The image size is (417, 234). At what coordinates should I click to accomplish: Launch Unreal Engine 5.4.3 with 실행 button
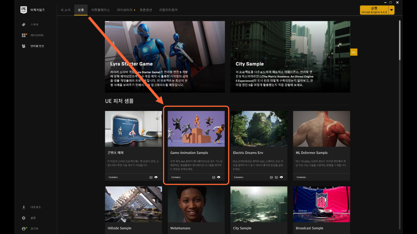(x=374, y=10)
